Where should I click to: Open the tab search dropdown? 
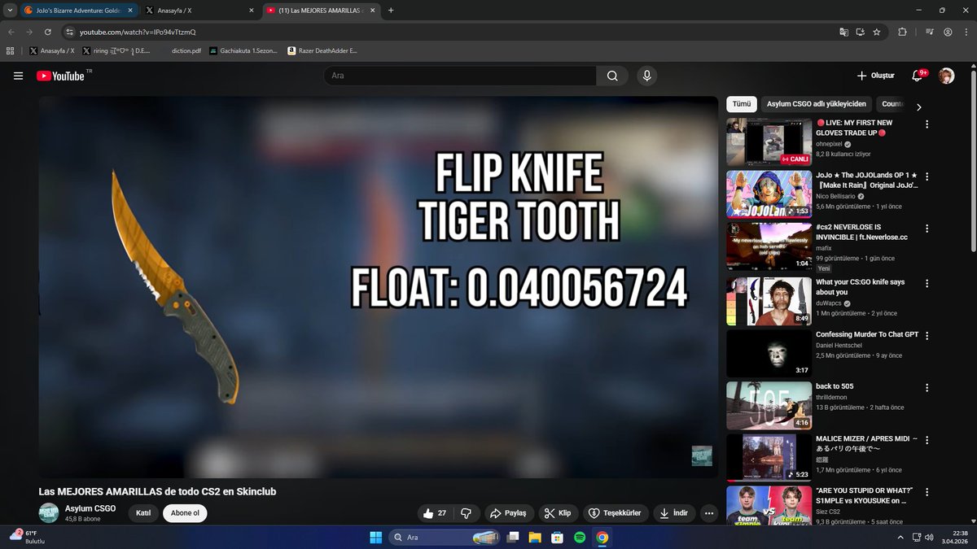point(10,11)
